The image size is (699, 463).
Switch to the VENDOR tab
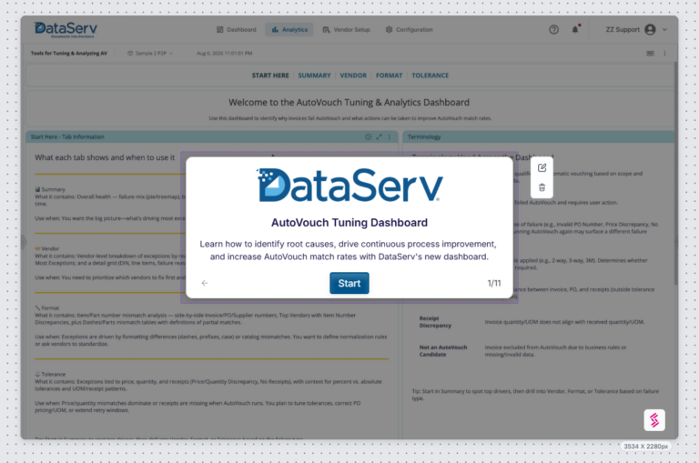353,75
